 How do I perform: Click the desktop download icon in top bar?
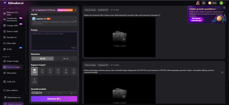click(x=203, y=3)
